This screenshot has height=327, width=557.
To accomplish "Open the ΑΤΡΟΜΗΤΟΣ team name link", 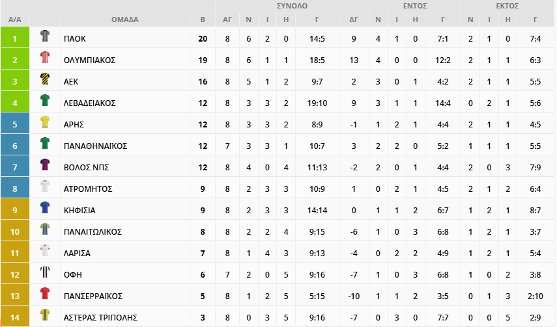I will [x=88, y=189].
